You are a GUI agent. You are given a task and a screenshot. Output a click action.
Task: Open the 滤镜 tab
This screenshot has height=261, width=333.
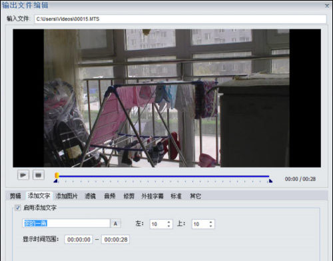tap(90, 196)
